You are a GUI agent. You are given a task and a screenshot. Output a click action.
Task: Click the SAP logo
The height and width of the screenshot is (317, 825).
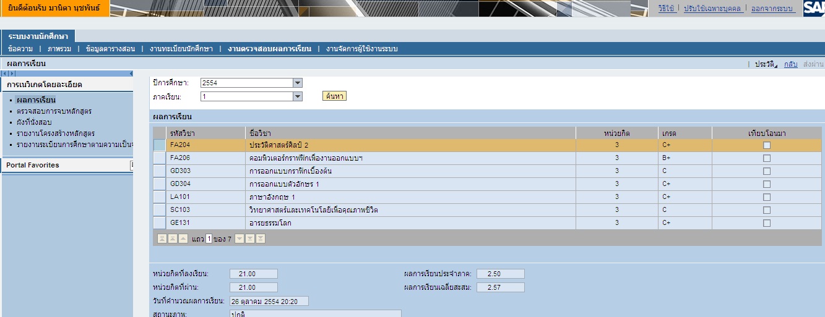pos(814,8)
